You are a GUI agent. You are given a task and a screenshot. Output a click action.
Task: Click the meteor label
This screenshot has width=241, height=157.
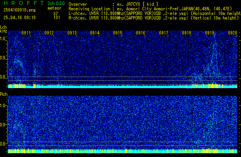54,8
